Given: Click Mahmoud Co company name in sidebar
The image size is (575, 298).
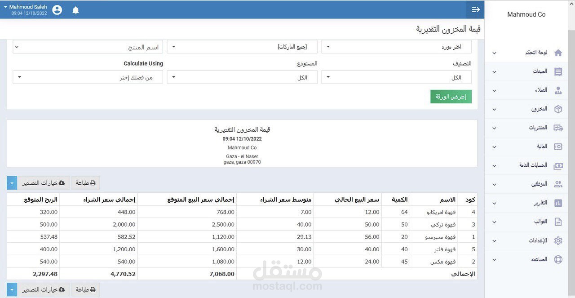Looking at the screenshot, I should pos(526,14).
